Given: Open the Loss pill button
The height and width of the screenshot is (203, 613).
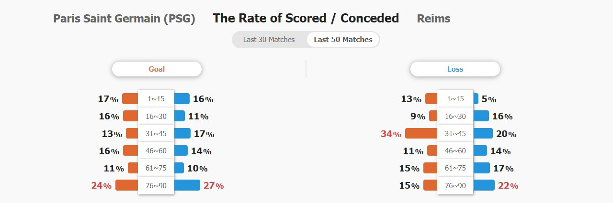Looking at the screenshot, I should pyautogui.click(x=455, y=69).
